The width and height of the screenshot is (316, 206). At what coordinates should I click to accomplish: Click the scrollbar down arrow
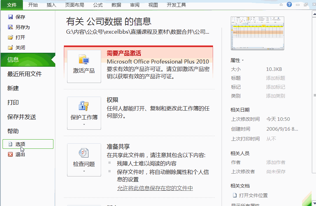[x=314, y=203]
